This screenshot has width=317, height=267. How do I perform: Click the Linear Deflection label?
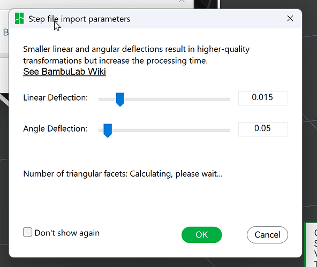point(56,97)
